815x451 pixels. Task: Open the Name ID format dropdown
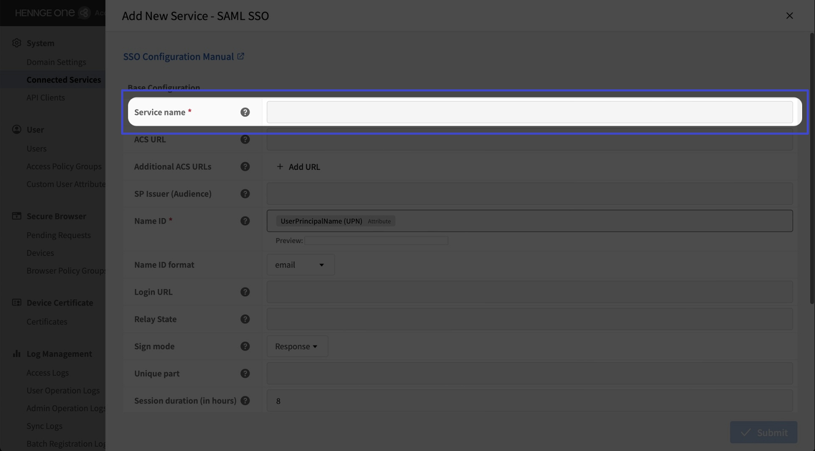point(300,265)
